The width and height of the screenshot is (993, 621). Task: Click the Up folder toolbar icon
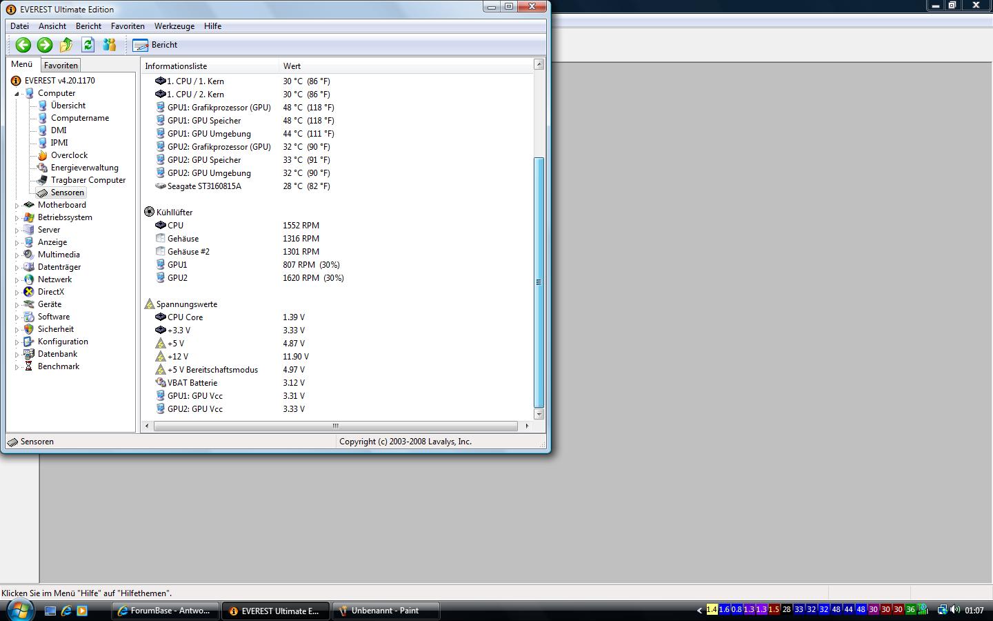66,45
